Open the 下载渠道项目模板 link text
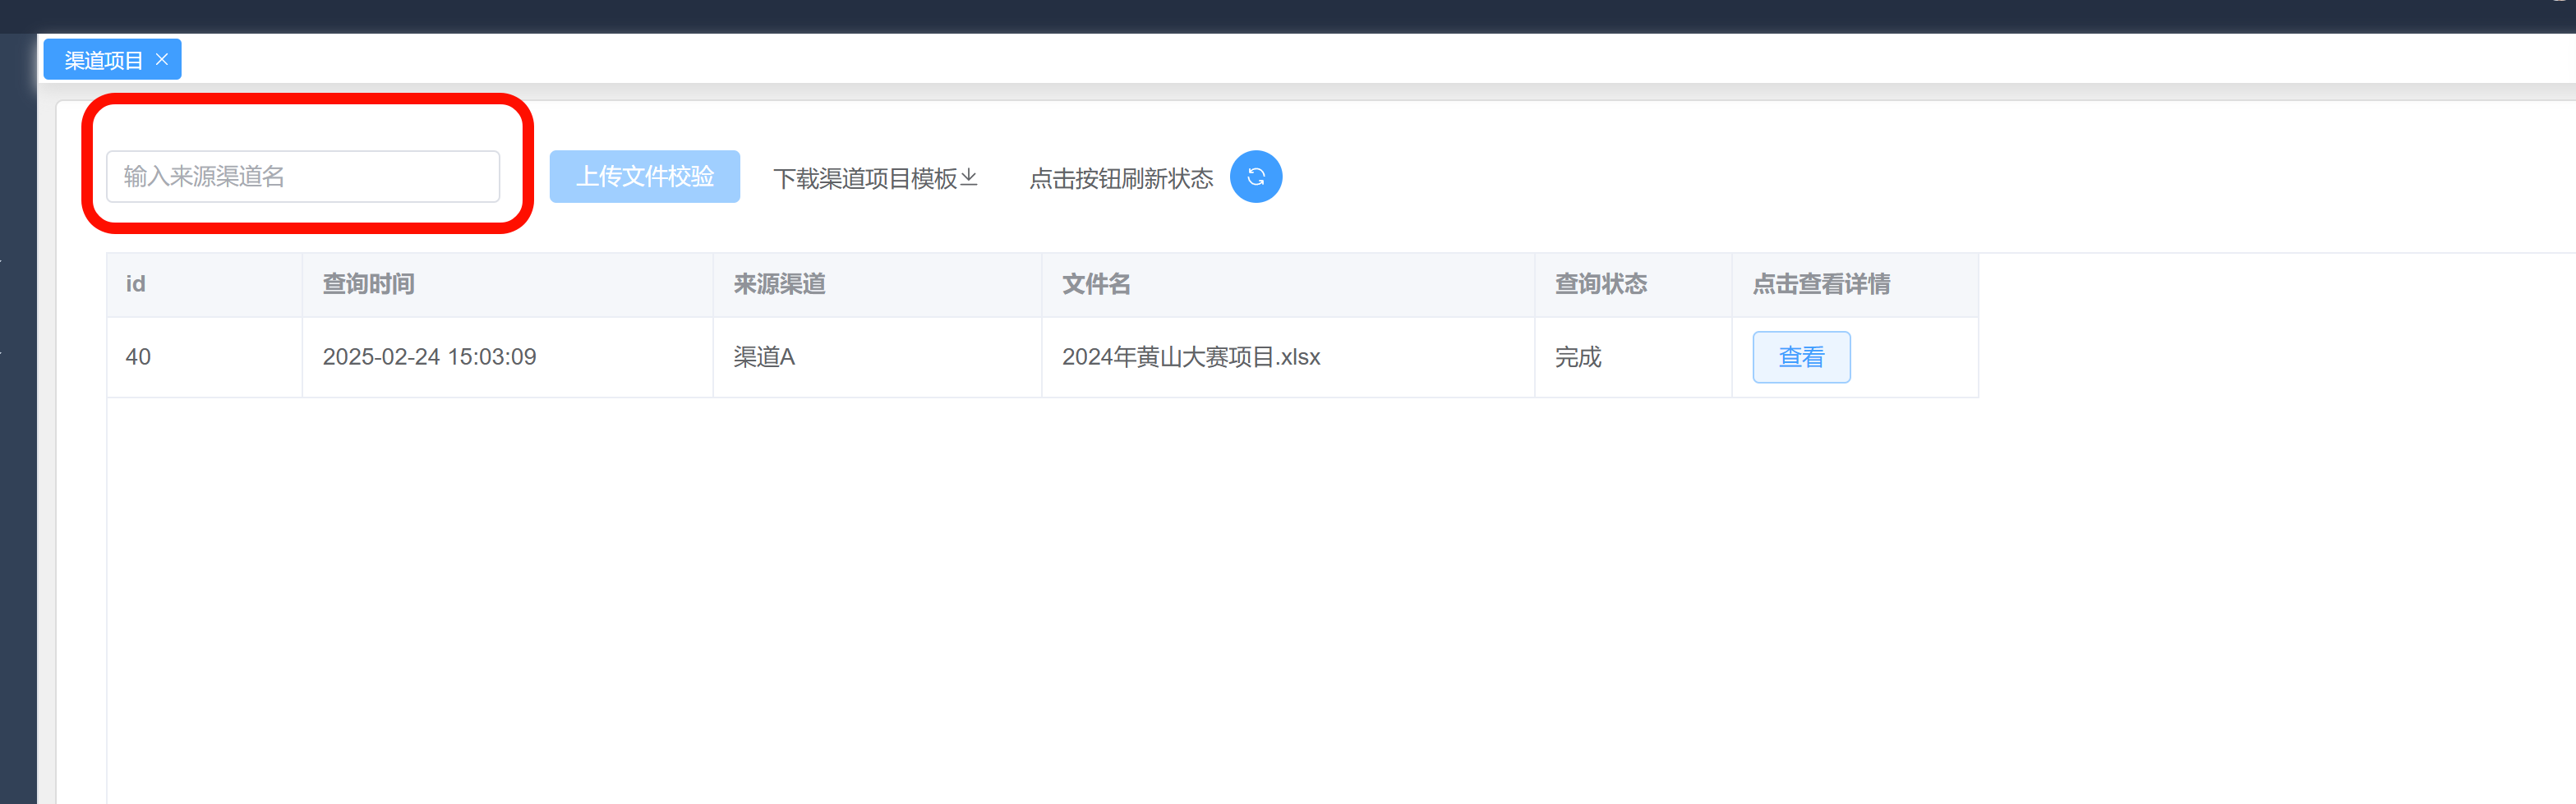2576x804 pixels. [x=864, y=178]
